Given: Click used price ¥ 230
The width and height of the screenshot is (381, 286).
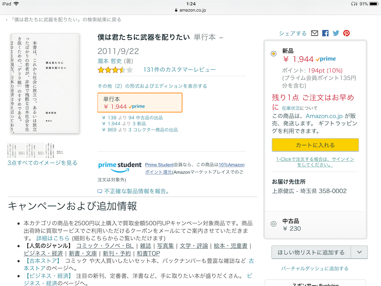Looking at the screenshot, I should 292,229.
